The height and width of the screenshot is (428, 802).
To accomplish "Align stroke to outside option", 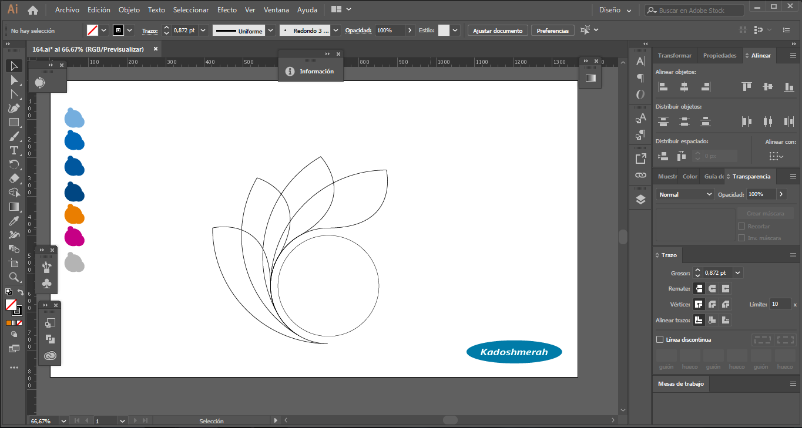I will click(726, 320).
